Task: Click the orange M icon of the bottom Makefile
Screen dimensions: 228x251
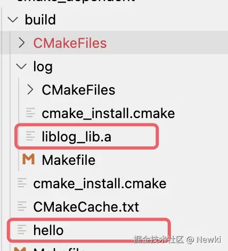Action: pyautogui.click(x=20, y=249)
